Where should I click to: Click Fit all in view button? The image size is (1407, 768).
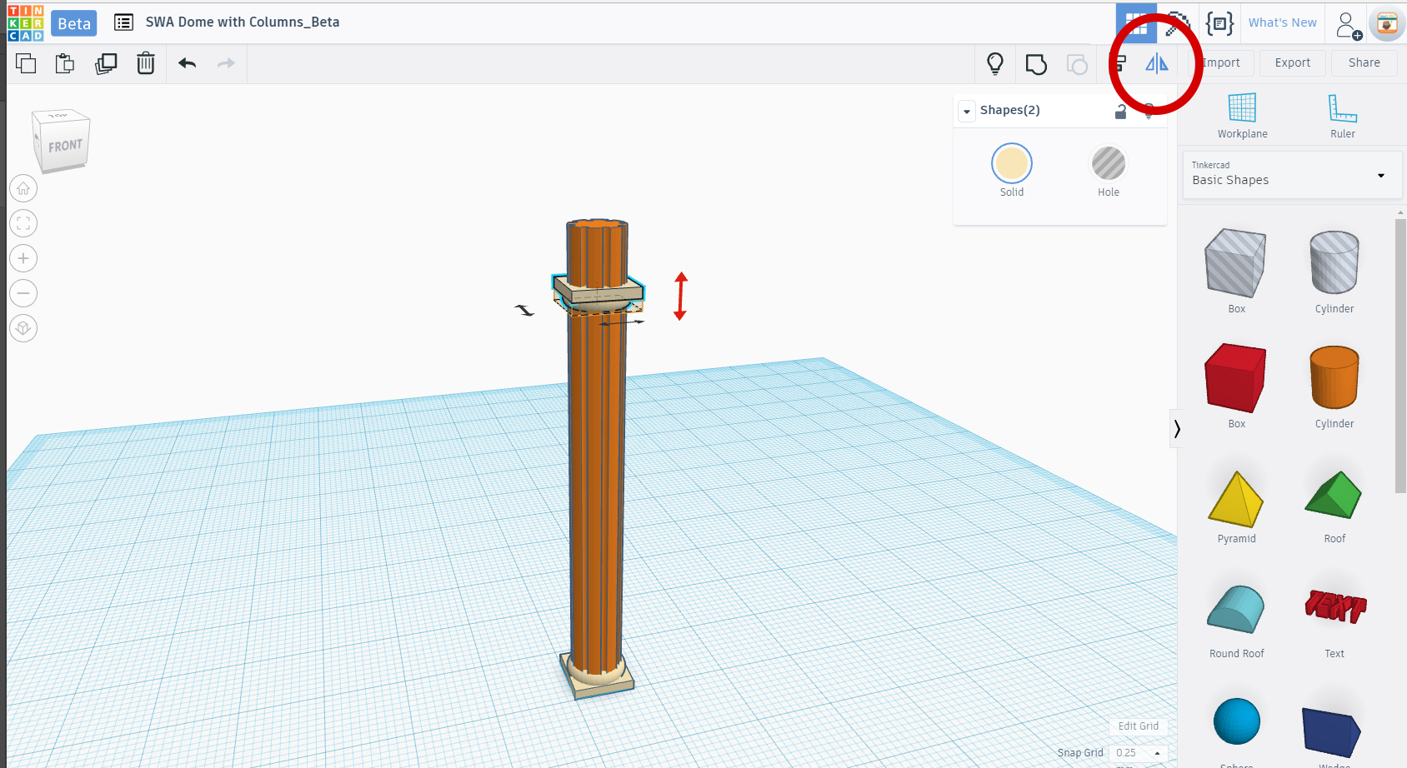point(23,223)
